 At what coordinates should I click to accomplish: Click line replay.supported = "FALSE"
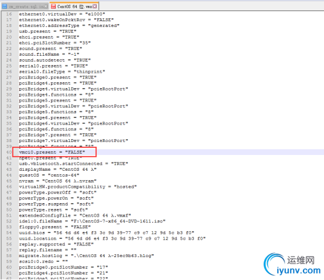point(56,244)
